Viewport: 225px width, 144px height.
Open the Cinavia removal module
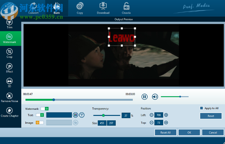(x=126, y=8)
